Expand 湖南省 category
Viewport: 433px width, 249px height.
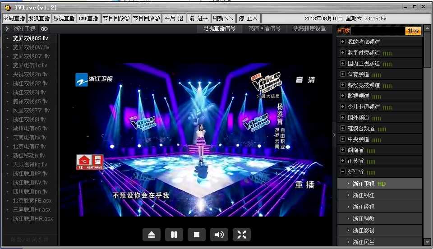pyautogui.click(x=380, y=150)
